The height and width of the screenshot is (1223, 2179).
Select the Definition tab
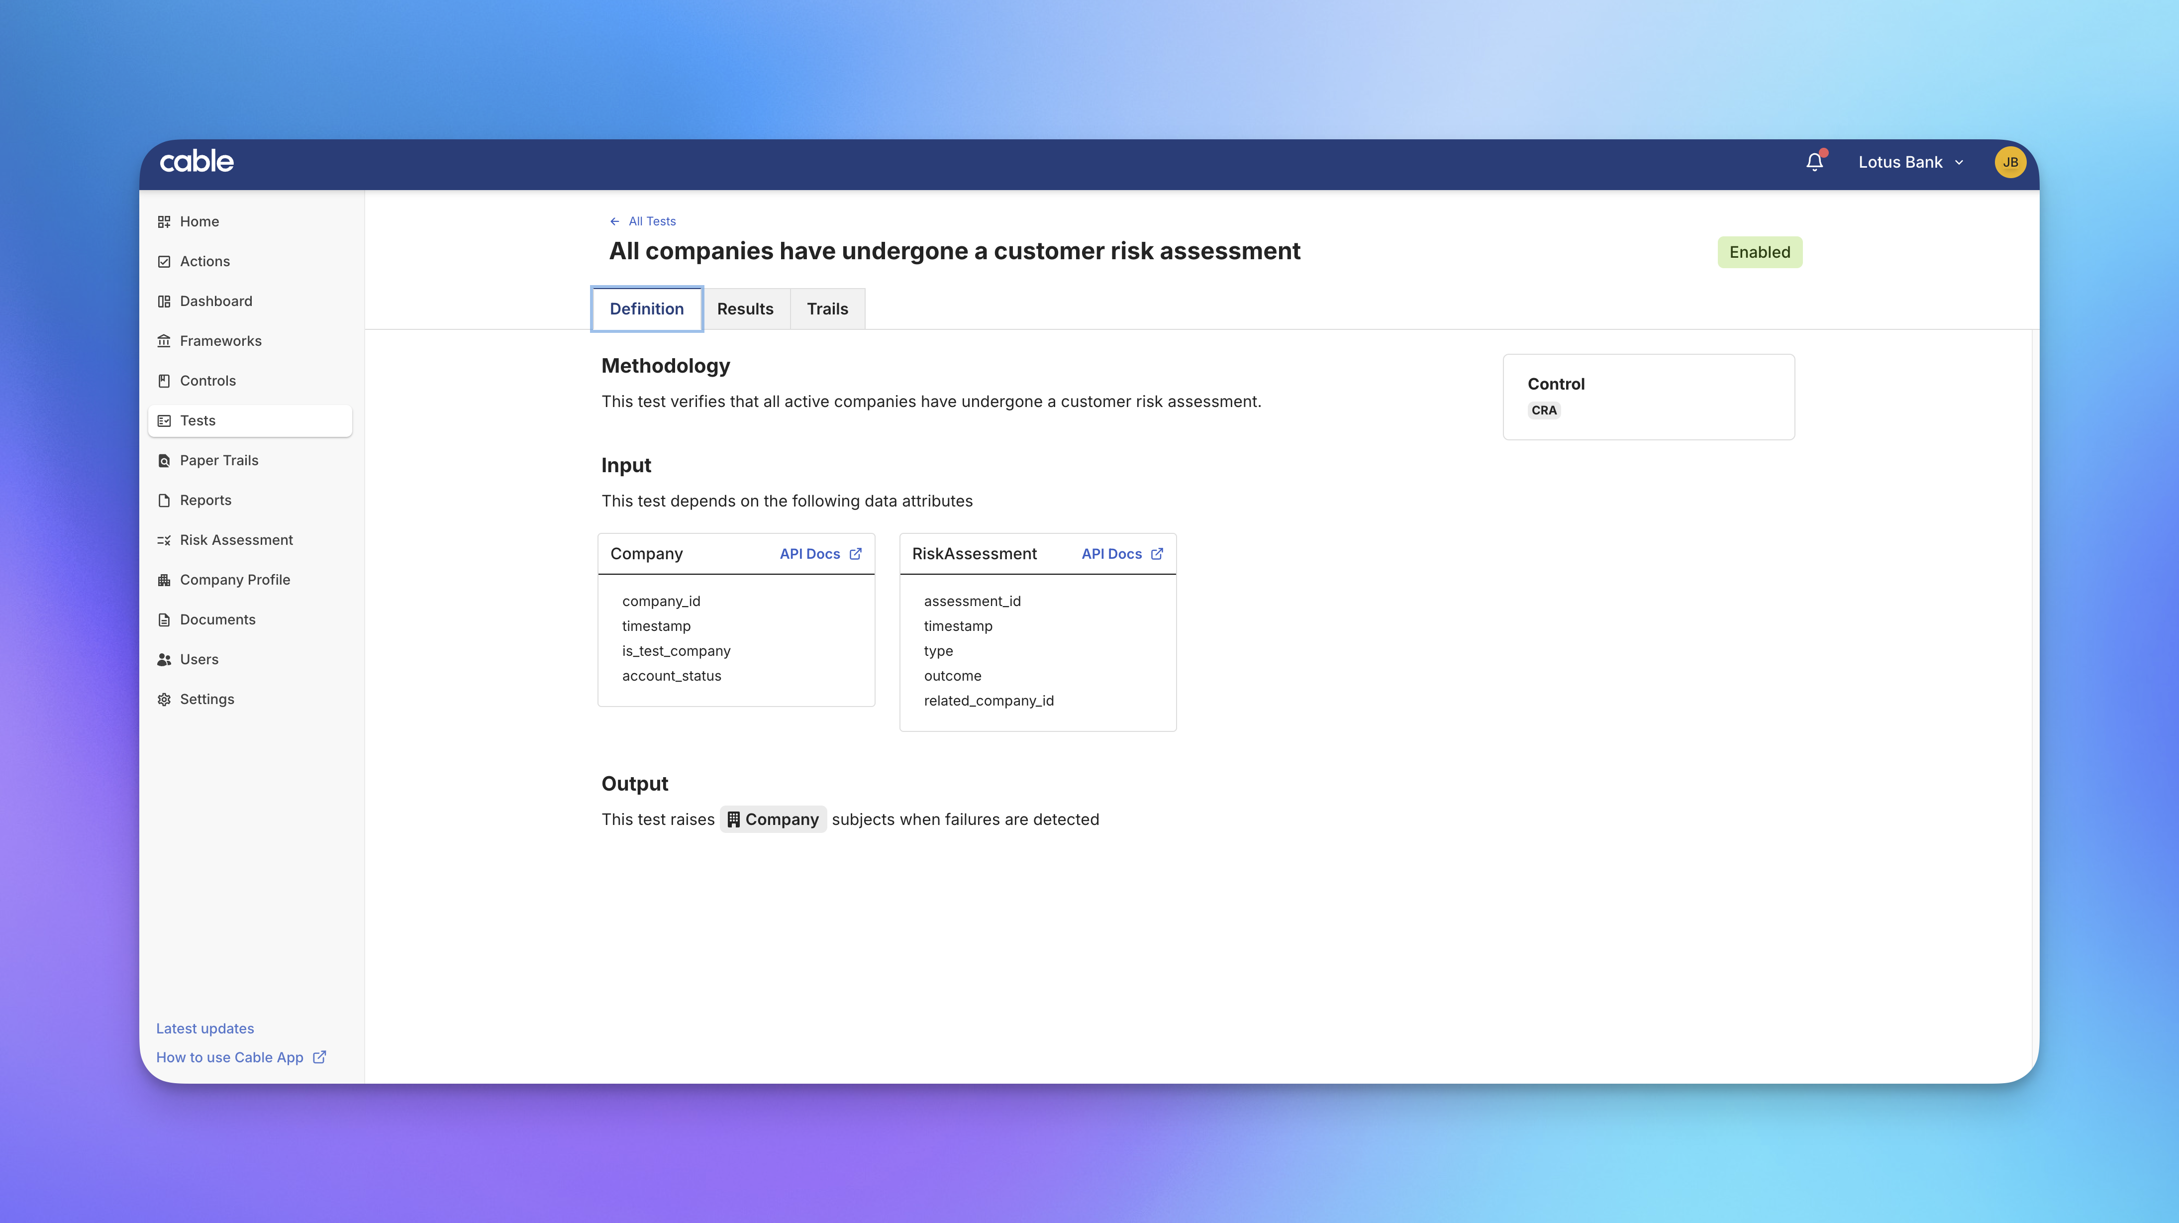point(646,308)
